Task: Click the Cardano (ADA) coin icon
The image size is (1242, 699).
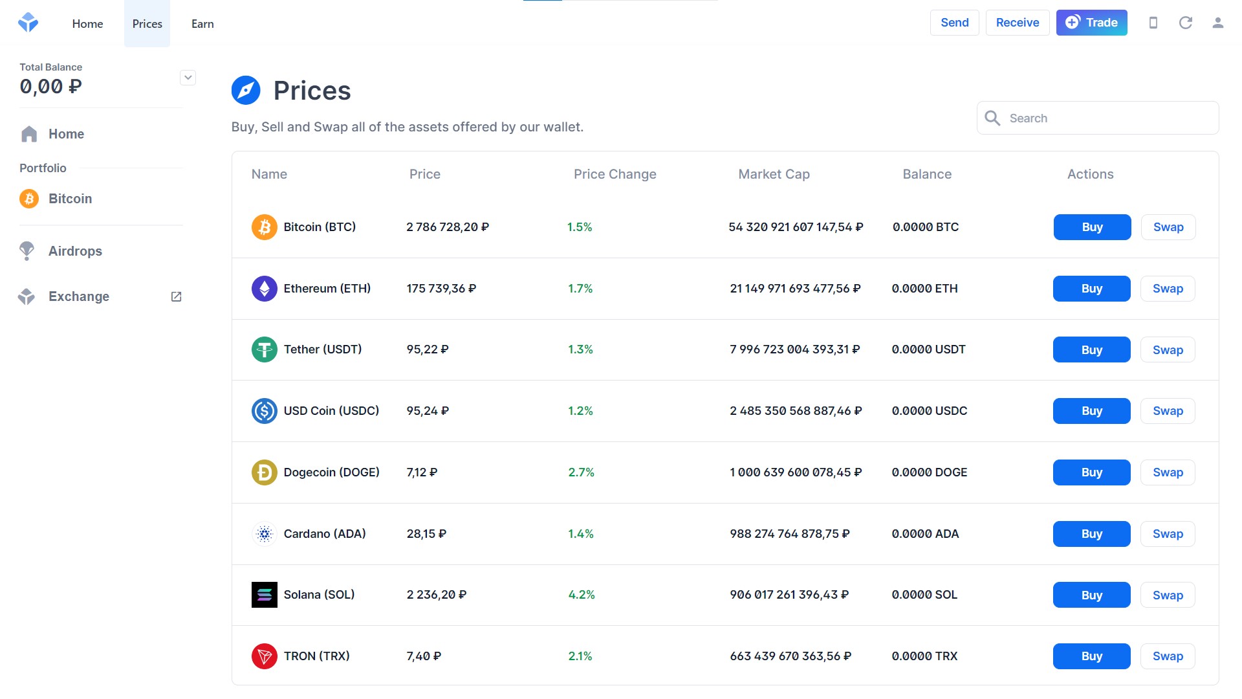Action: [x=264, y=534]
